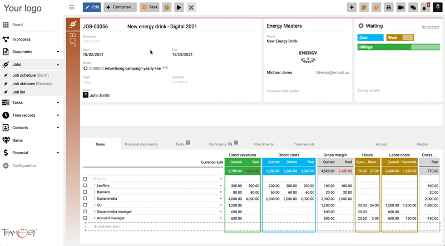This screenshot has height=246, width=445.
Task: Switch to the Comments tab
Action: [217, 144]
